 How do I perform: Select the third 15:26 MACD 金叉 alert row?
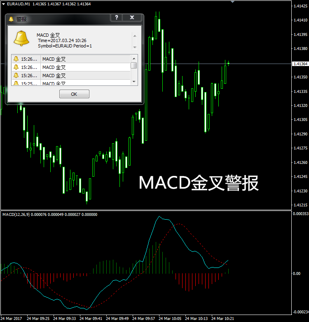coord(71,76)
